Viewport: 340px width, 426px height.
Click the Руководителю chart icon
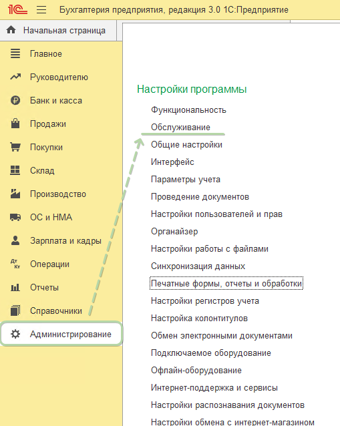click(x=15, y=77)
